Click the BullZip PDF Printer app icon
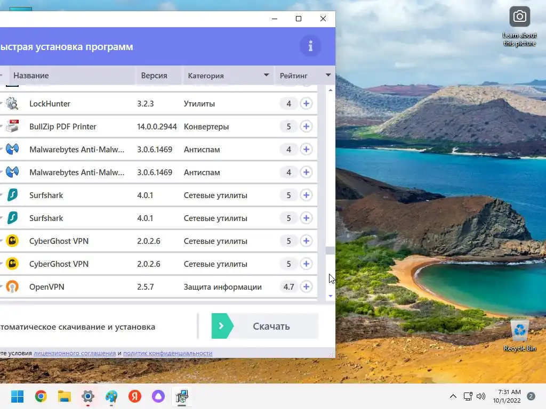Screen dimensions: 546x409 (12, 126)
